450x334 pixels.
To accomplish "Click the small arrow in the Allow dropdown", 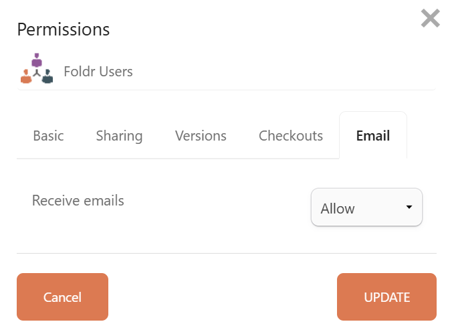I will (409, 207).
